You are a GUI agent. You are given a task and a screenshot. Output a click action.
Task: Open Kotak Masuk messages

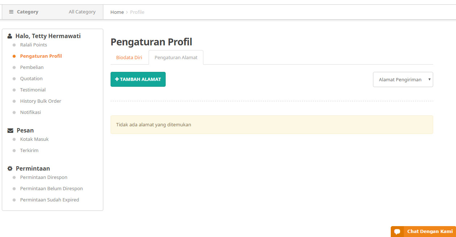(x=34, y=139)
